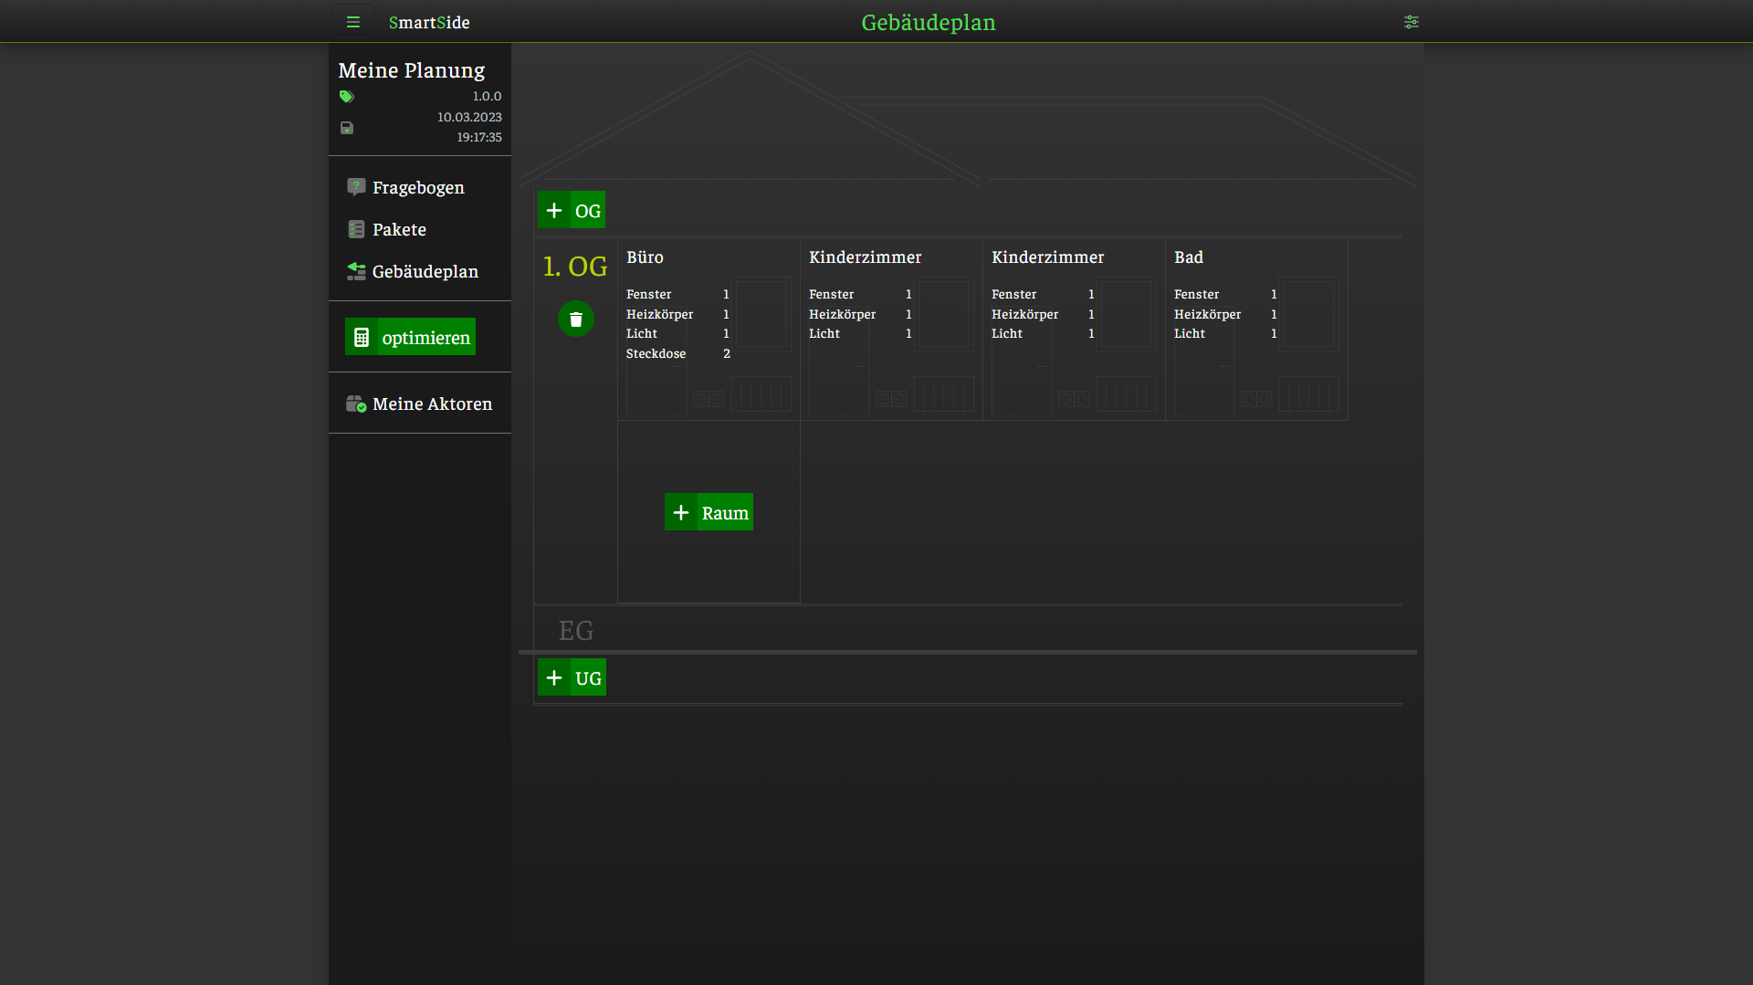Add an upper floor with + OG
Viewport: 1753px width, 985px height.
[572, 210]
